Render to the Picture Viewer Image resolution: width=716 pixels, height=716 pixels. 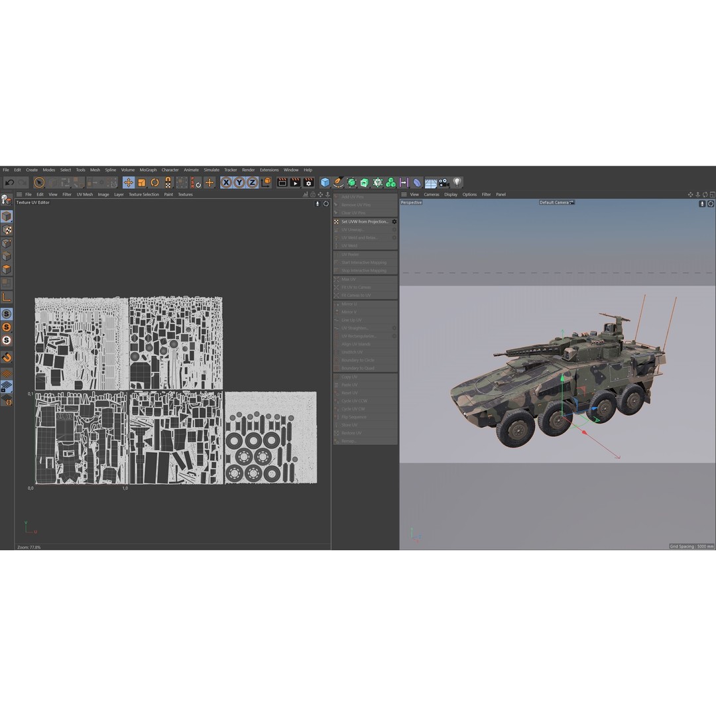294,182
